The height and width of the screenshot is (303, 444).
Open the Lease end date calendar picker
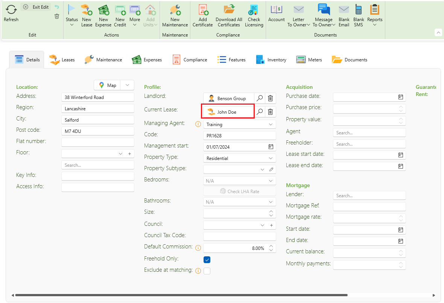[x=401, y=166]
